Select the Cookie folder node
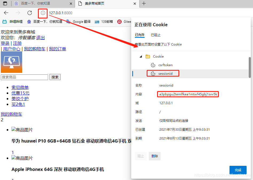 pyautogui.click(x=158, y=57)
